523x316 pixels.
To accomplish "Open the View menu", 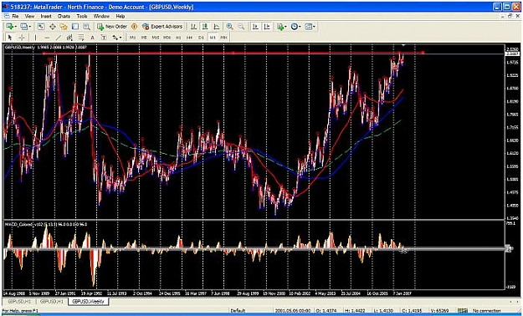I will (29, 16).
